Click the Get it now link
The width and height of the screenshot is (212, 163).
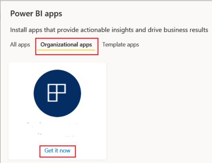click(x=57, y=151)
